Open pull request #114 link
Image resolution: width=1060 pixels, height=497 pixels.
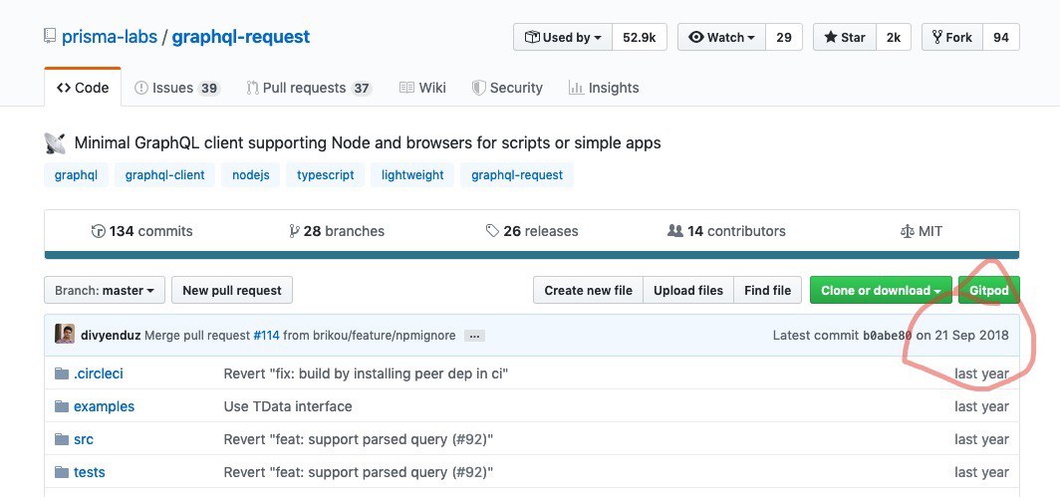[266, 335]
